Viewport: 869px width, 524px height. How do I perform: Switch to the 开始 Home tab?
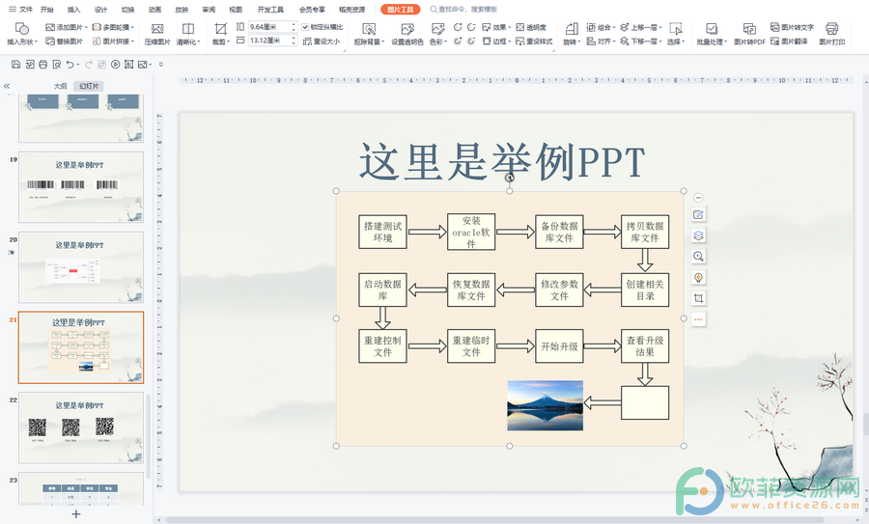[46, 10]
